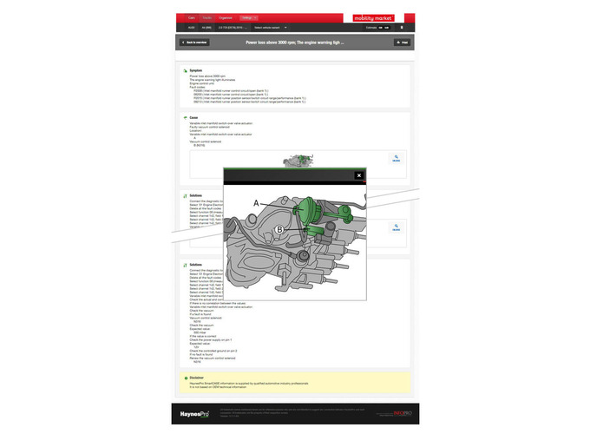Expand the Select vehicle variant dropdown
590x434 pixels.
271,27
